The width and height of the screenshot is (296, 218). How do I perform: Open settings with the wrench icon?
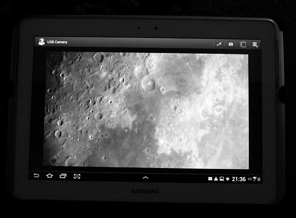point(219,44)
